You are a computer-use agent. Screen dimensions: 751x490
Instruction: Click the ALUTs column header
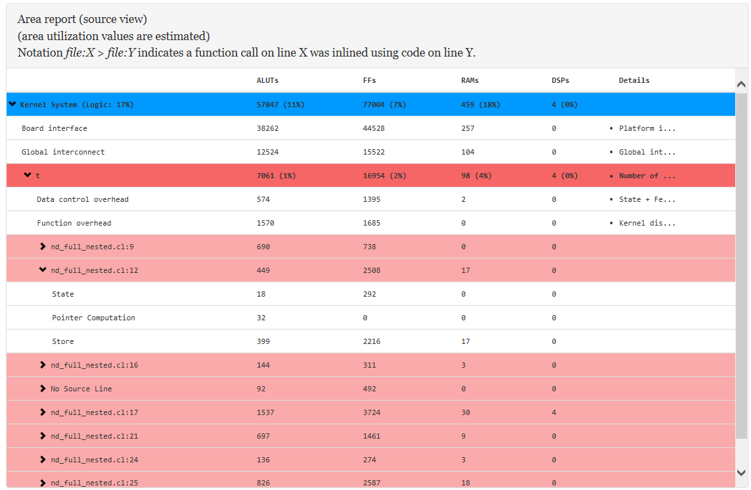coord(267,80)
